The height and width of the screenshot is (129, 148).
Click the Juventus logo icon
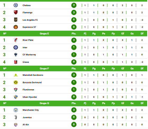pyautogui.click(x=16, y=117)
